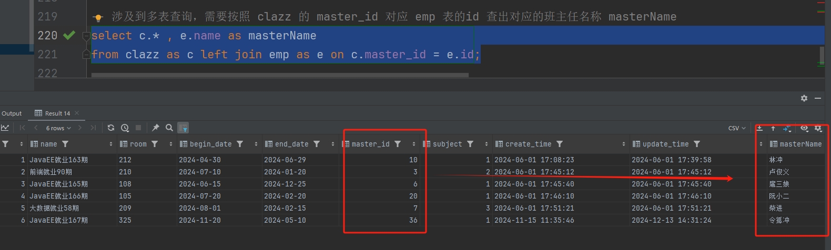
Task: Switch to the Output tab
Action: pyautogui.click(x=12, y=113)
